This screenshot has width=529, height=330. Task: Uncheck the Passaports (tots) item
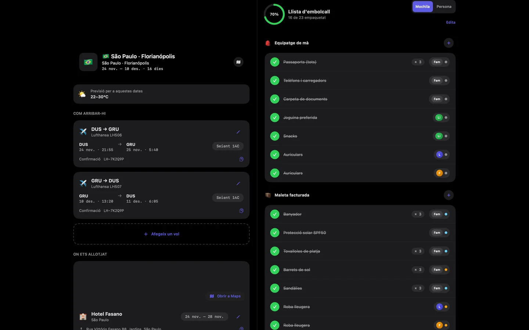[x=275, y=62]
